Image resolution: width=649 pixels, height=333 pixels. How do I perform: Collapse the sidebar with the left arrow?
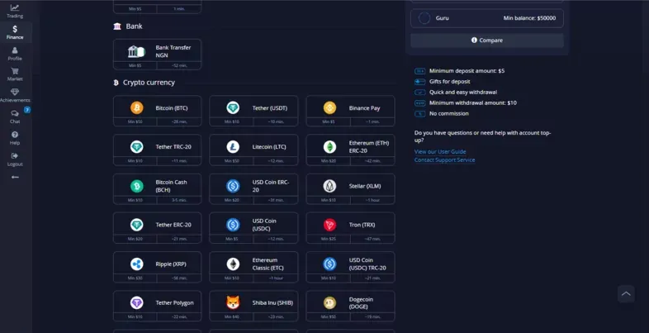pos(15,178)
